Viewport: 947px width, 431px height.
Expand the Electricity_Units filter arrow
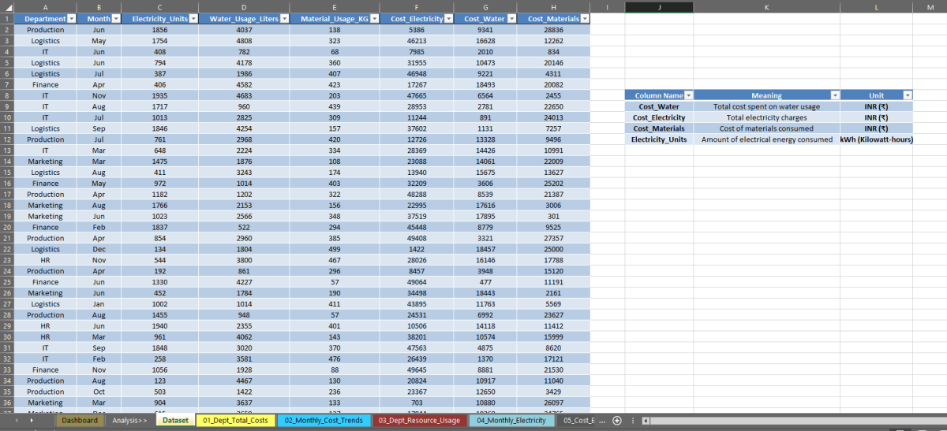(192, 18)
